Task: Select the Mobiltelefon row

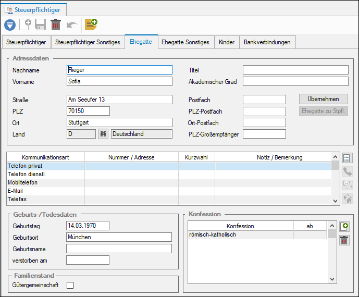Action: click(169, 182)
